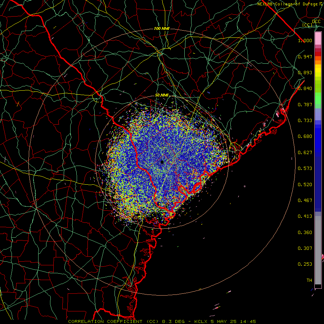The image size is (324, 324).
Task: Click the 0.733 scale value
Action: [x=305, y=120]
